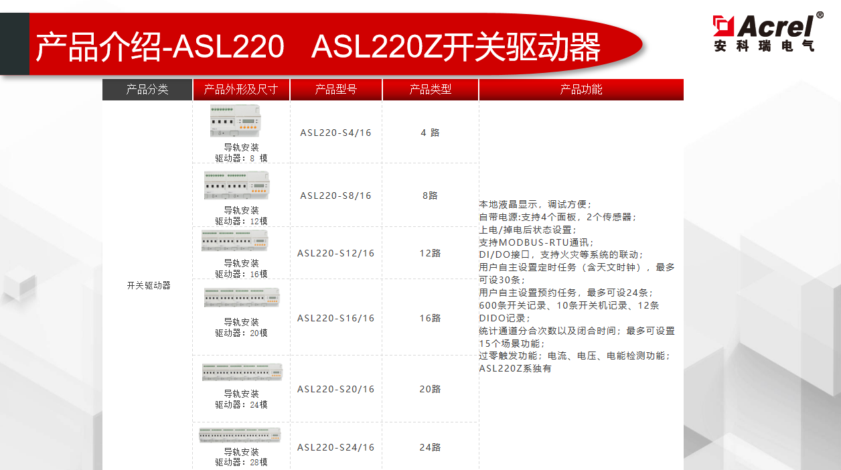The image size is (841, 470).
Task: Click the 20路 type cell
Action: point(430,389)
